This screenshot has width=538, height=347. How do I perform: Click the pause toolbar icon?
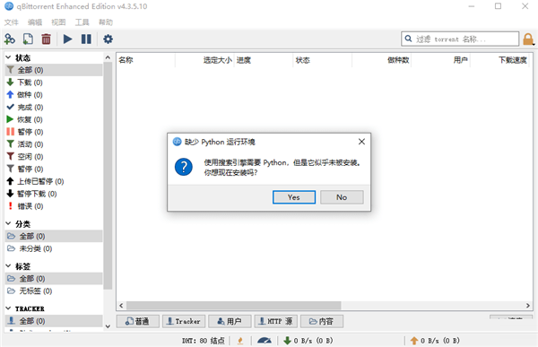86,39
